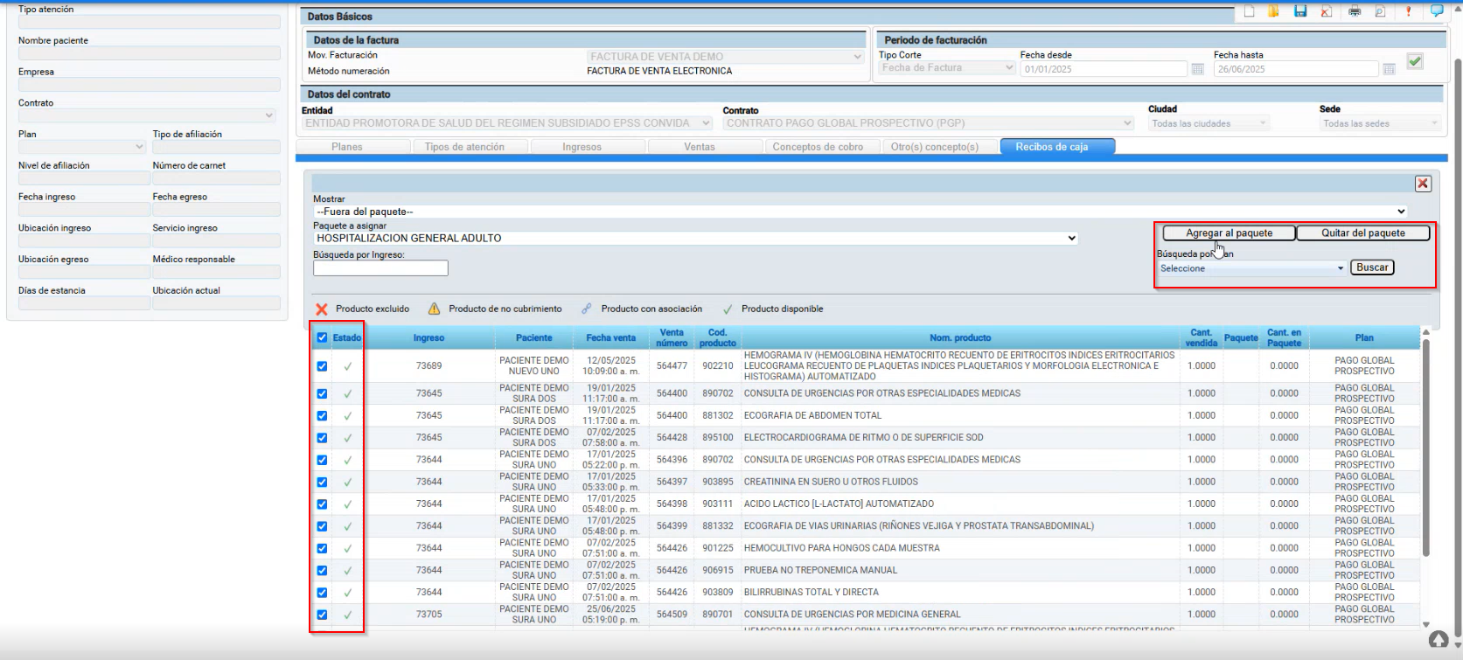This screenshot has width=1463, height=660.
Task: Open the Mostrar dropdown
Action: coord(860,212)
